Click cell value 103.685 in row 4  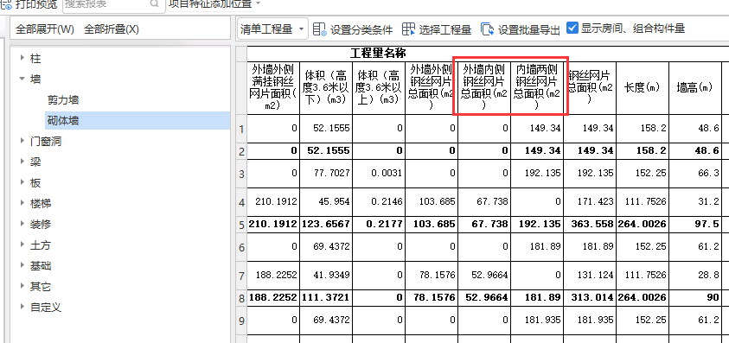tap(436, 201)
